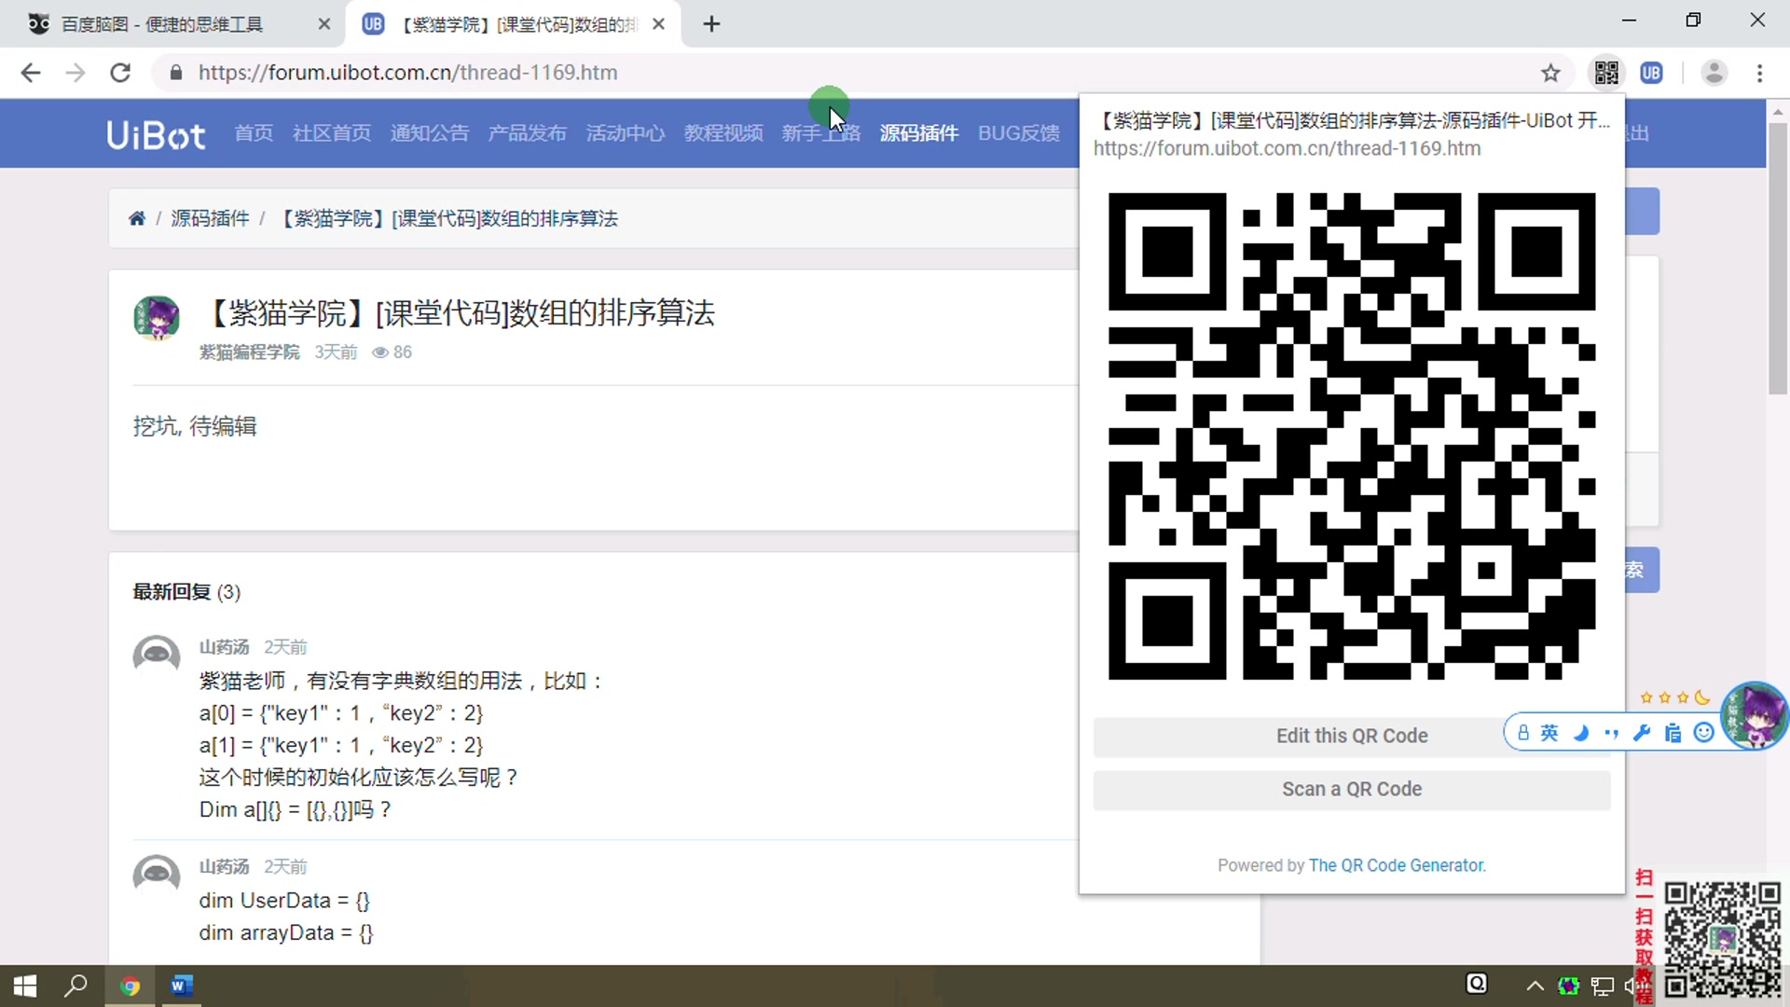Open Word from the taskbar
The image size is (1790, 1007).
(x=181, y=986)
